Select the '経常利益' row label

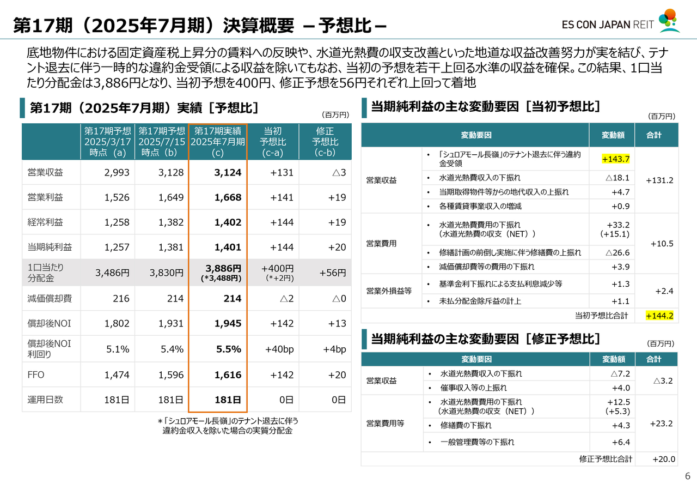click(45, 222)
